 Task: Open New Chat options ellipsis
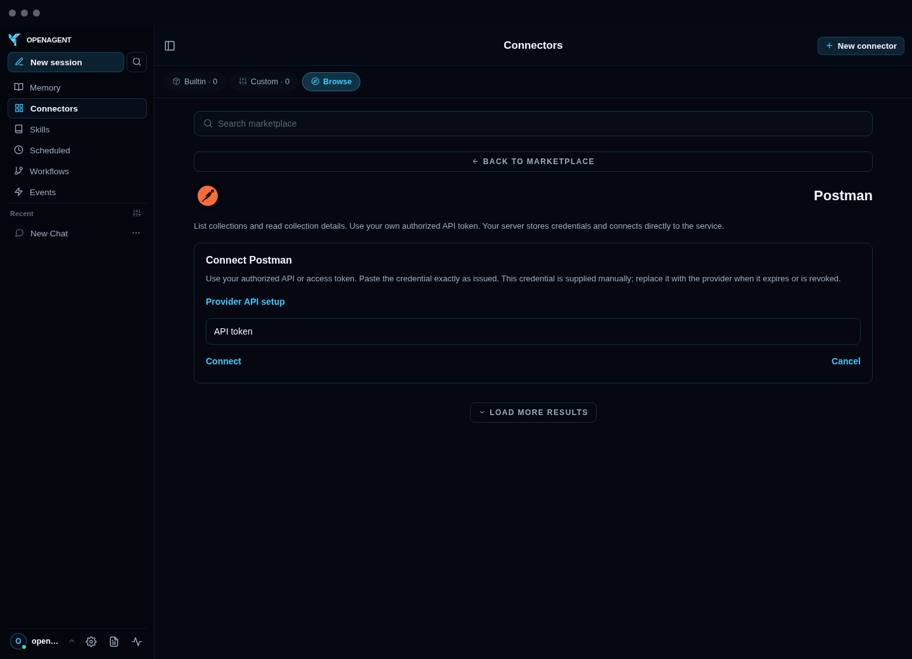point(136,233)
